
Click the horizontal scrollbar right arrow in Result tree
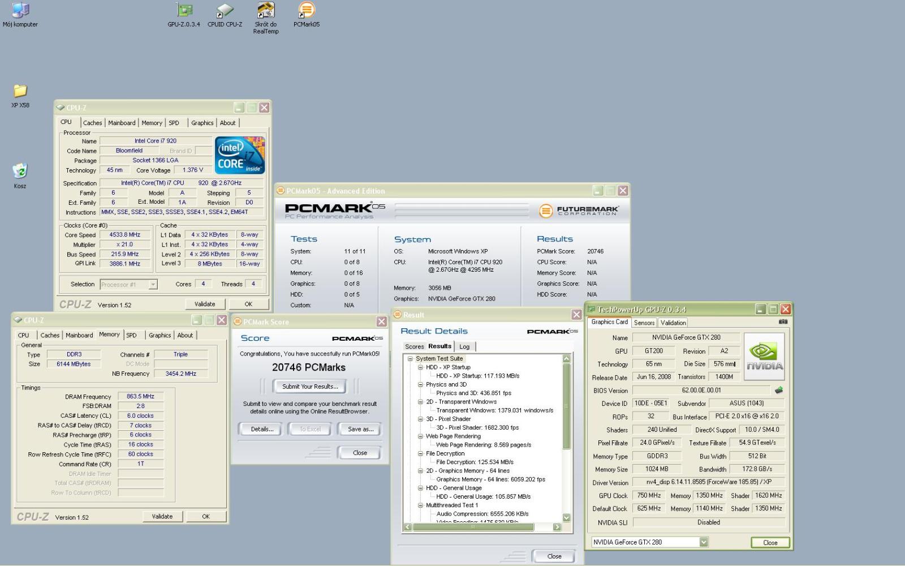coord(557,527)
